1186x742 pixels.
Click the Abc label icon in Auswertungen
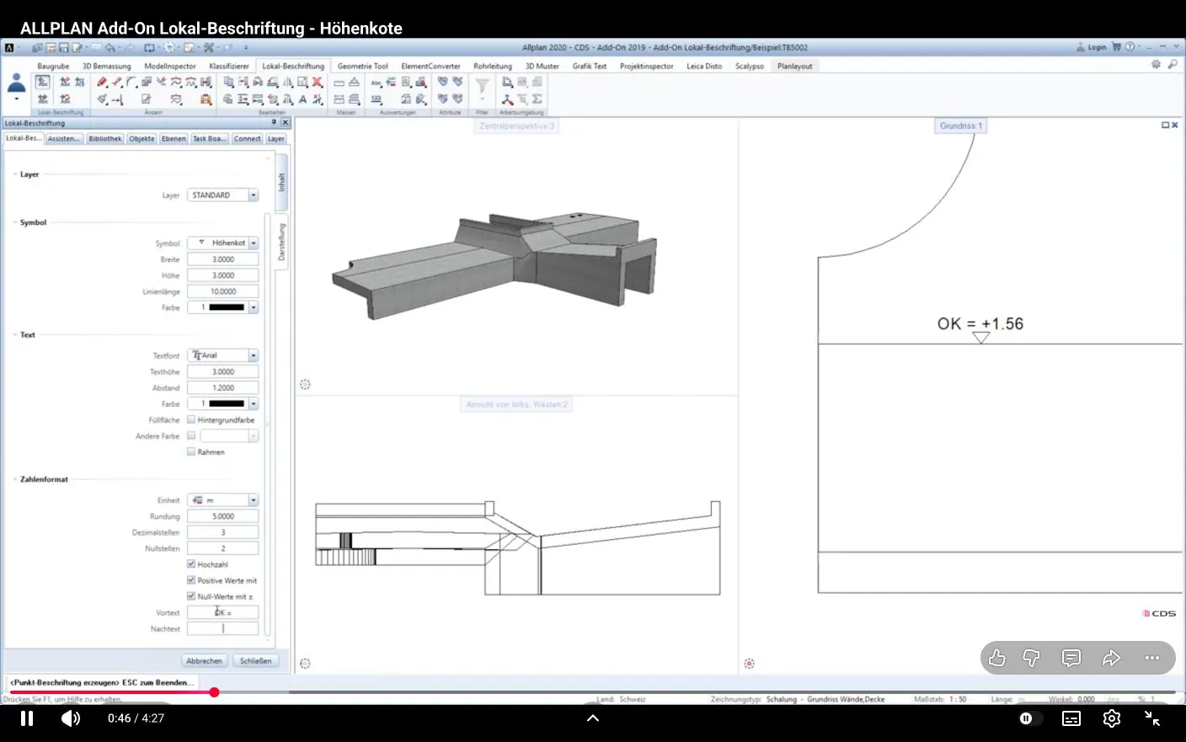click(x=376, y=83)
